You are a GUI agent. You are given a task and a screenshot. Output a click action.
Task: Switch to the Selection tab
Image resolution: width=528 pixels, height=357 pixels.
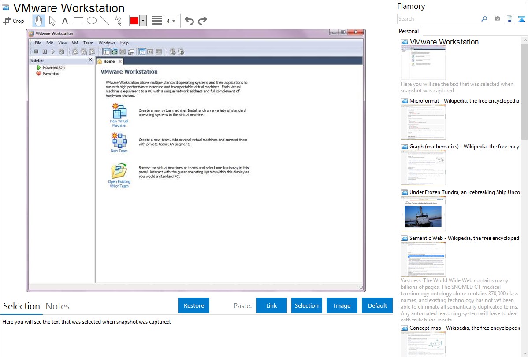tap(22, 306)
